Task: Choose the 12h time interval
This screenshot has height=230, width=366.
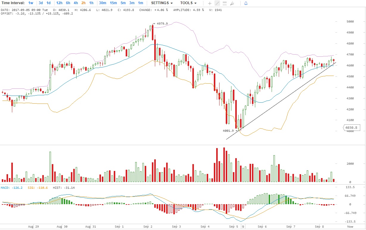Action: point(59,3)
